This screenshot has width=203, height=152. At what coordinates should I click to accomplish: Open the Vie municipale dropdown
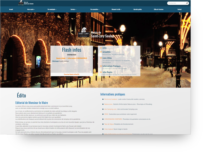pos(52,9)
